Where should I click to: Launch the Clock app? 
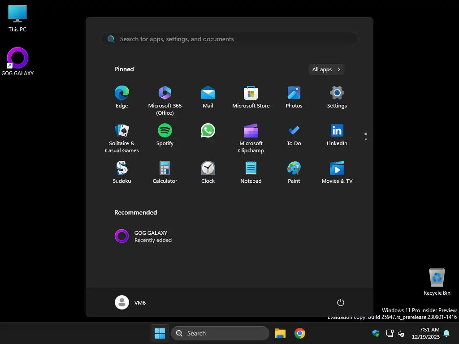click(x=208, y=172)
